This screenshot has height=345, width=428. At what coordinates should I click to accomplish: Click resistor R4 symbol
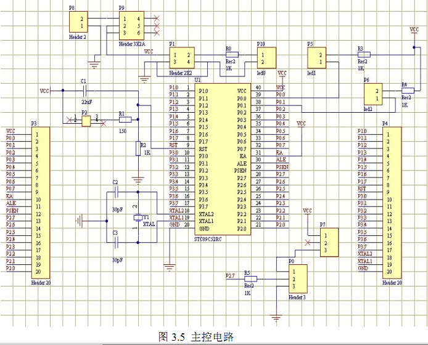pos(408,91)
